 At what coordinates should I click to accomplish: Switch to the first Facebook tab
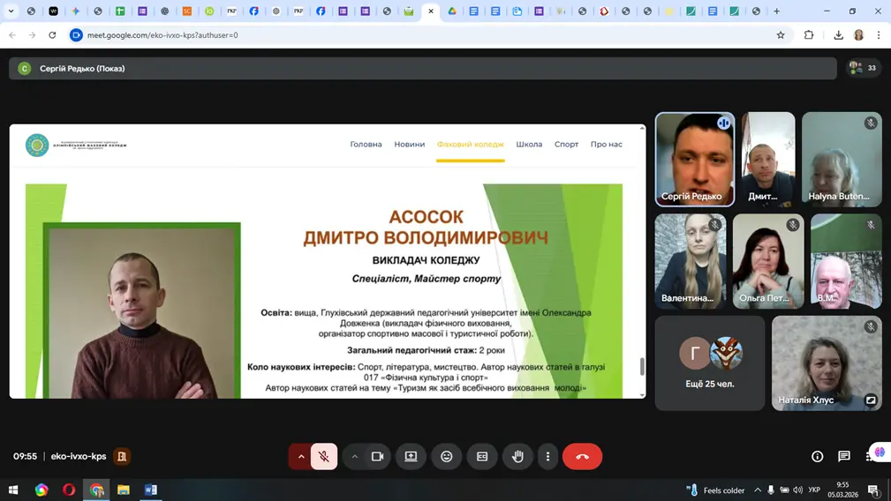[x=254, y=11]
